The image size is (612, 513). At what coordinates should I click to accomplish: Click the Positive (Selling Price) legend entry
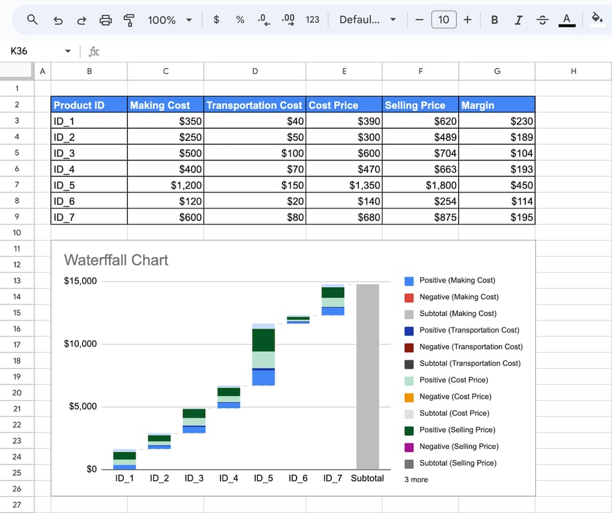click(x=450, y=430)
